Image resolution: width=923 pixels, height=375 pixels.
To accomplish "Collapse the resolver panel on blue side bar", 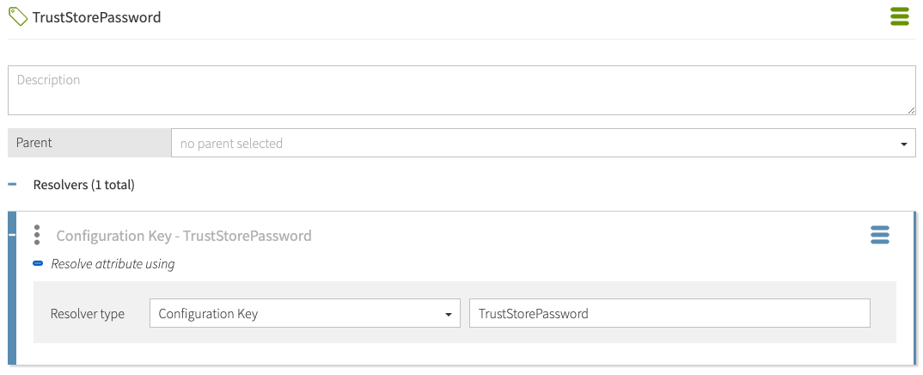I will tap(12, 235).
